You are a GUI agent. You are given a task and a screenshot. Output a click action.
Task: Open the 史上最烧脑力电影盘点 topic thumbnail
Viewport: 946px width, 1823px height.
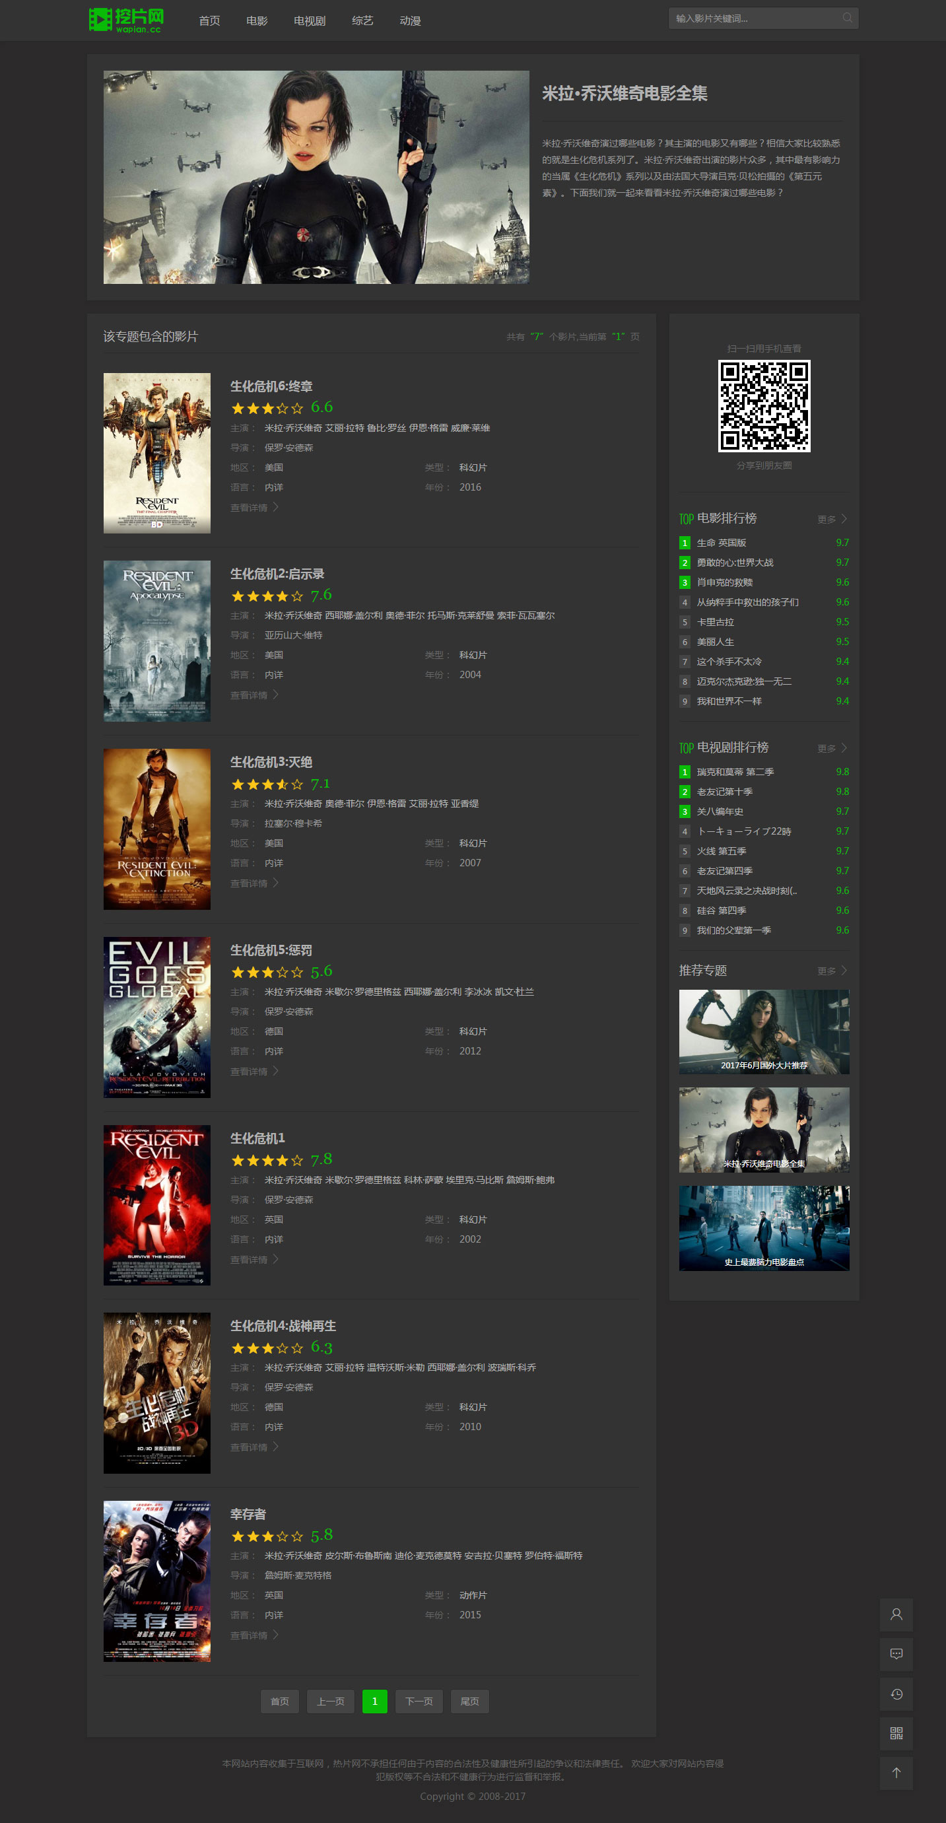pyautogui.click(x=764, y=1228)
